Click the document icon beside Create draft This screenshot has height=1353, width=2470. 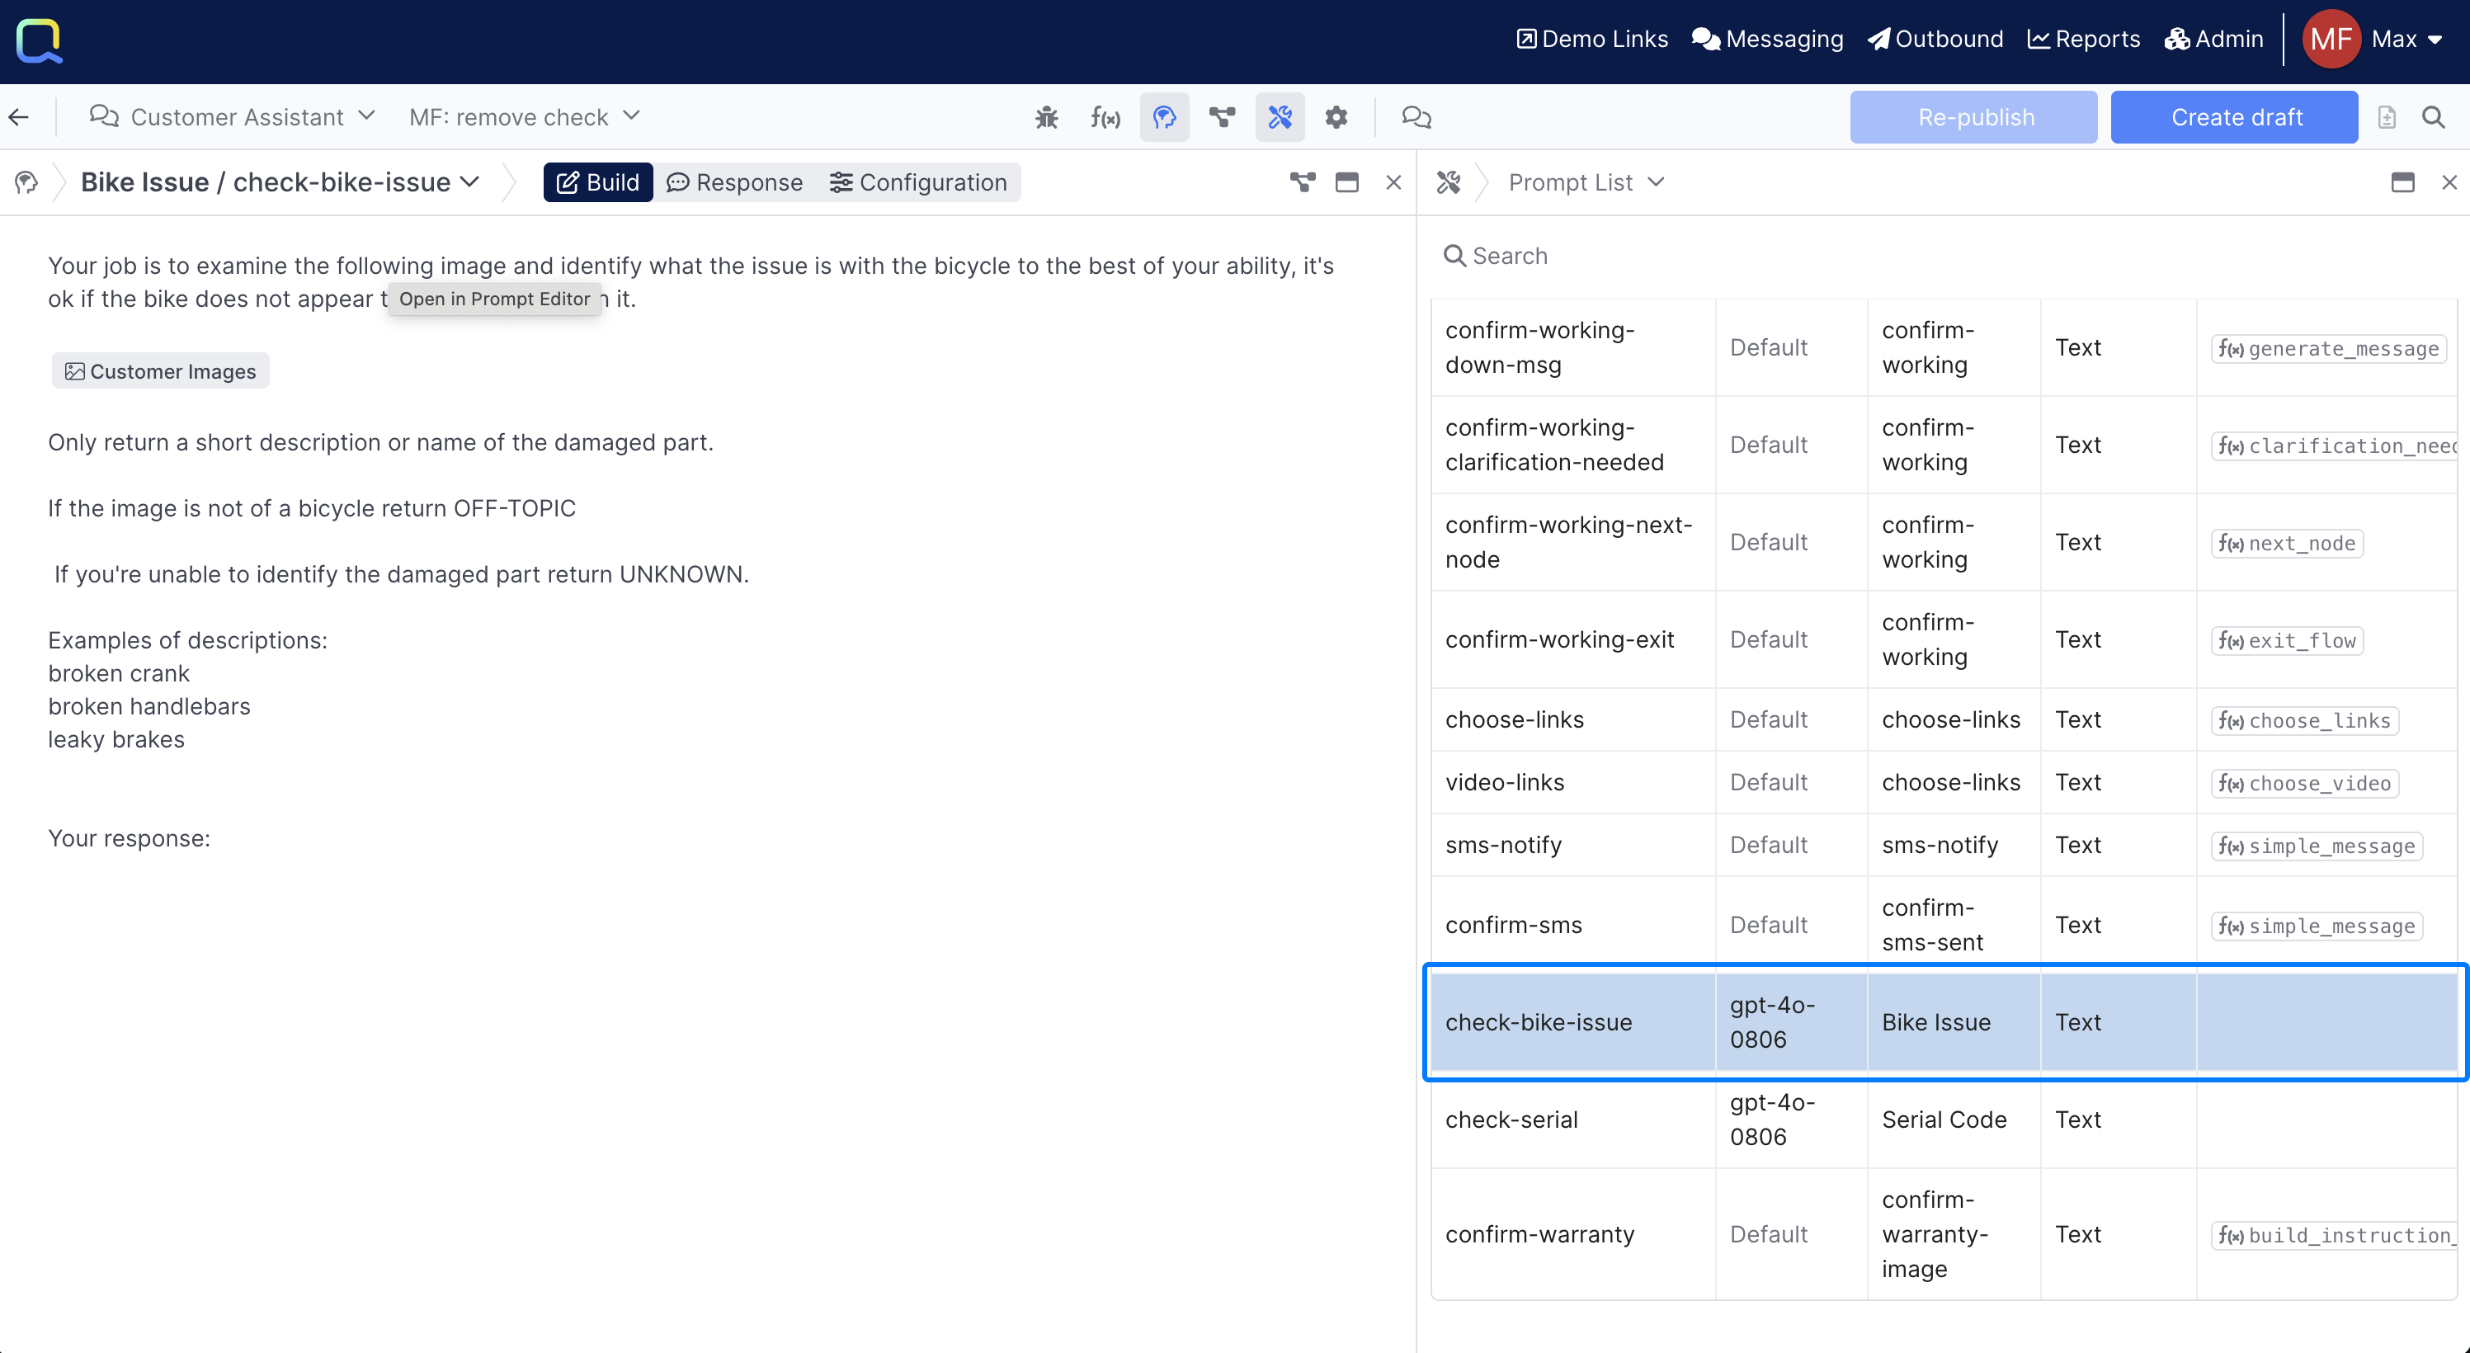pos(2387,117)
